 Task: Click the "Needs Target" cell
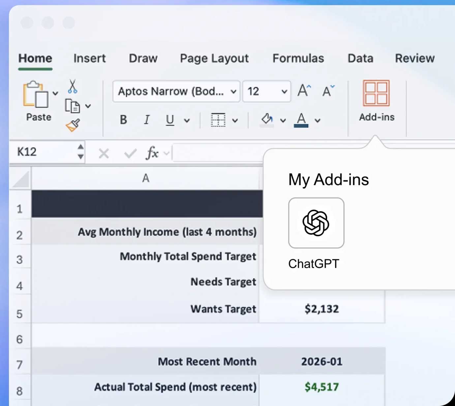tap(146, 282)
